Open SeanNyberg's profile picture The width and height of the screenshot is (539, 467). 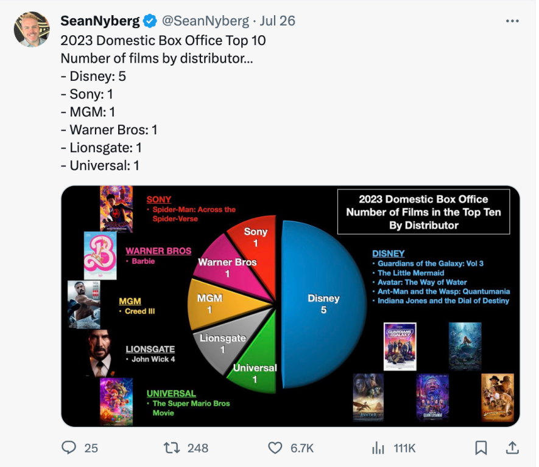[32, 29]
